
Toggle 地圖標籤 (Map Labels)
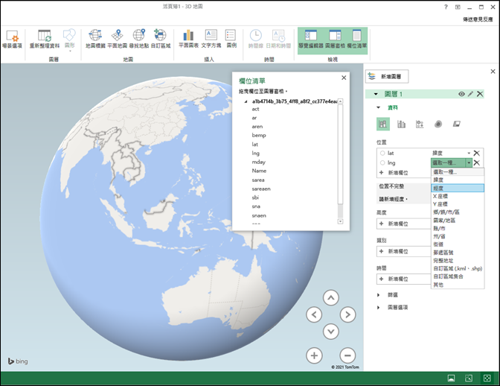tap(95, 39)
